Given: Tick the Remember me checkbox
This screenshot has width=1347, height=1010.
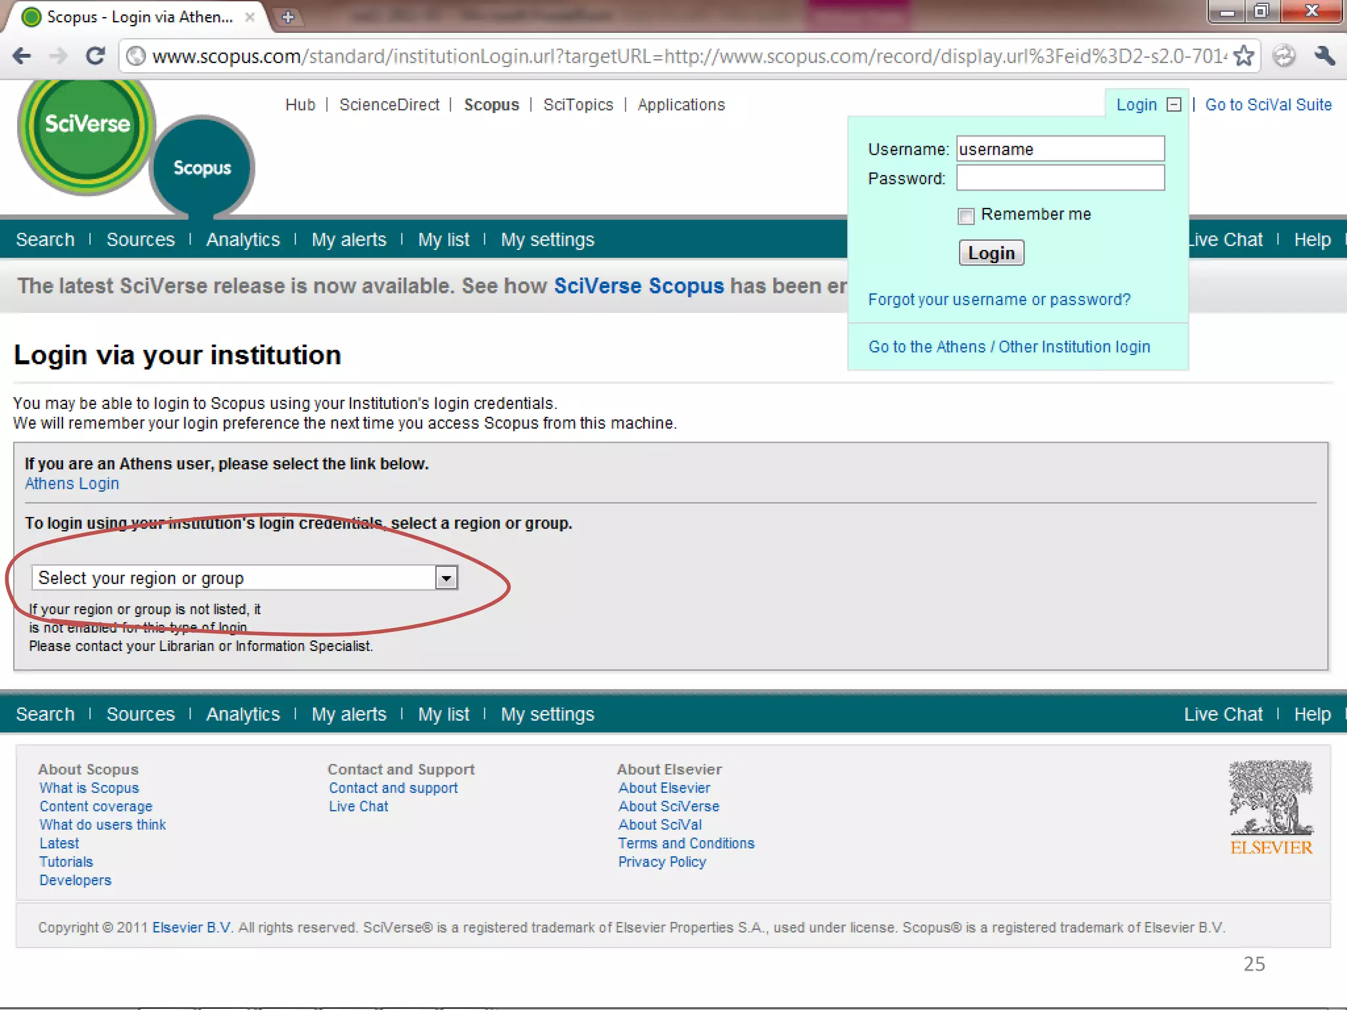Looking at the screenshot, I should pyautogui.click(x=966, y=216).
